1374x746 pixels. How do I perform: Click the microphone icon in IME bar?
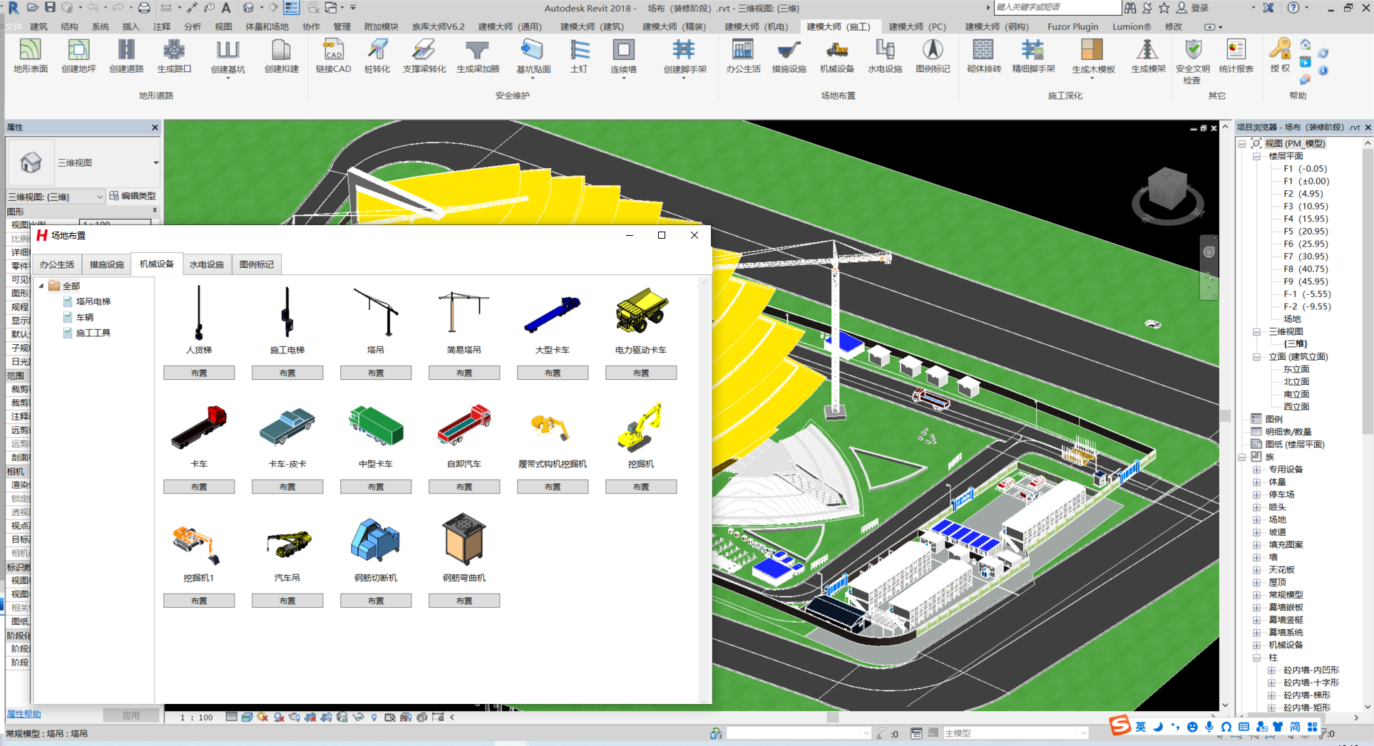(x=1209, y=727)
